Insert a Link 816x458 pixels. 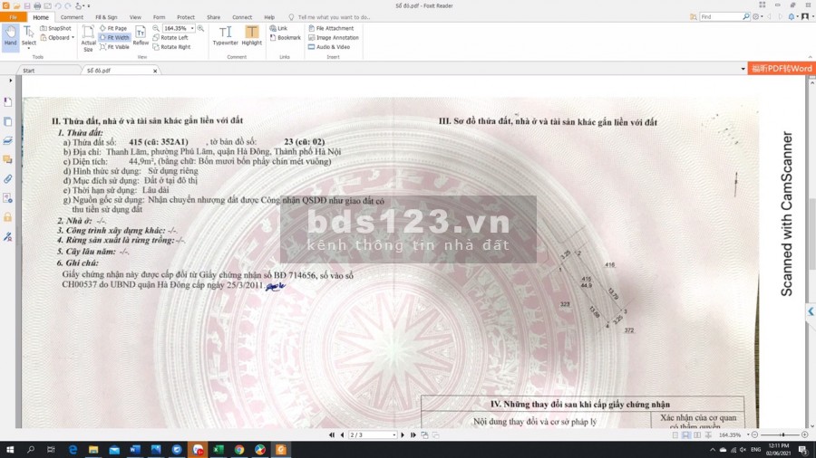278,29
